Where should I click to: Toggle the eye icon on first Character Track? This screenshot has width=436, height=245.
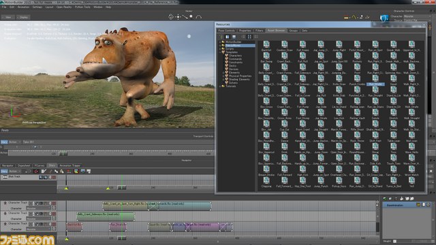41,203
